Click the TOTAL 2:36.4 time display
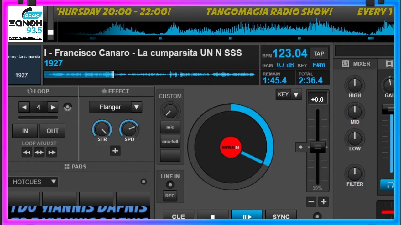This screenshot has height=225, width=401. [310, 80]
